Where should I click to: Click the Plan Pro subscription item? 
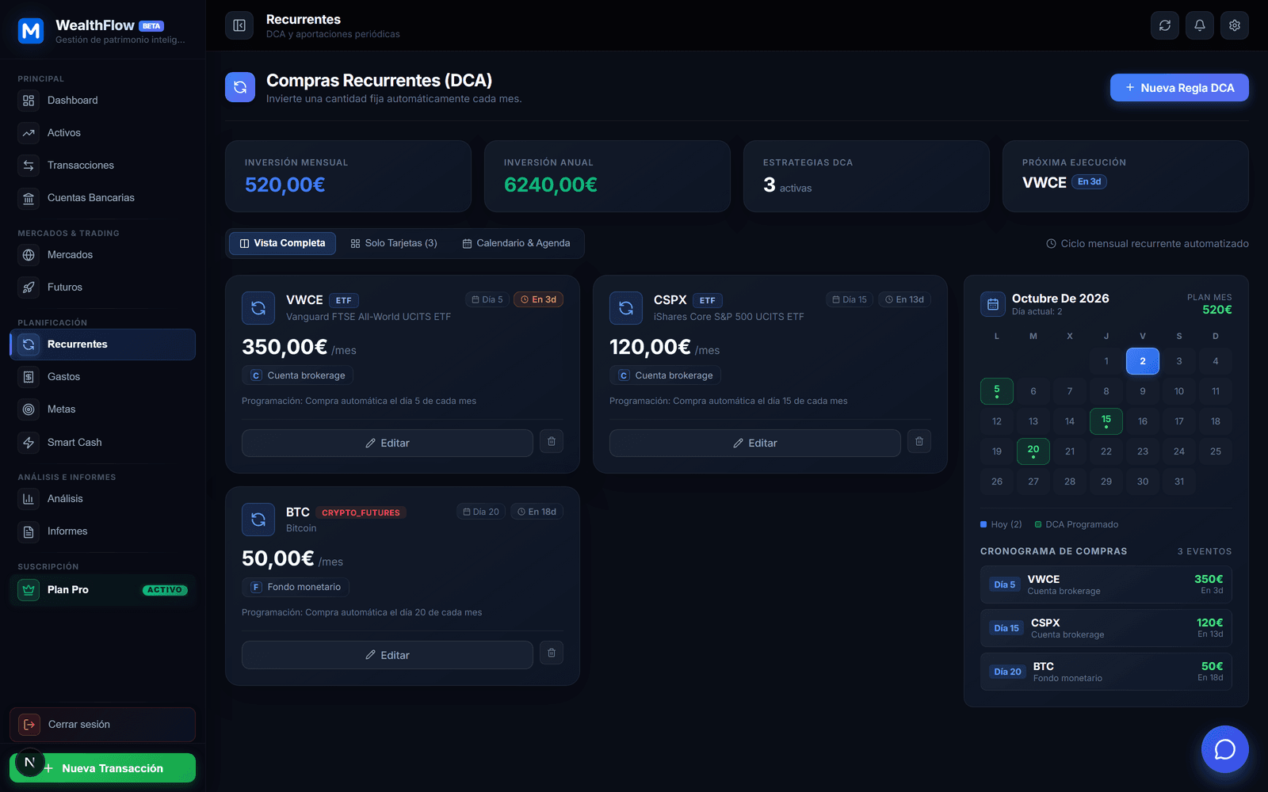click(x=103, y=590)
